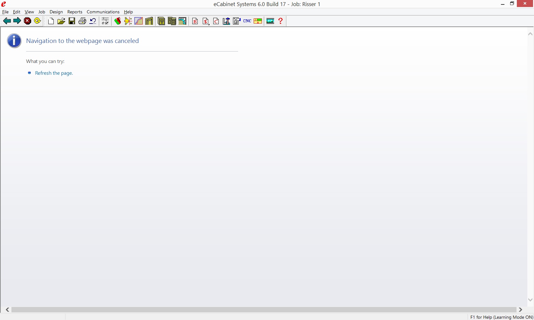Save the job with floppy disk icon

click(x=72, y=21)
